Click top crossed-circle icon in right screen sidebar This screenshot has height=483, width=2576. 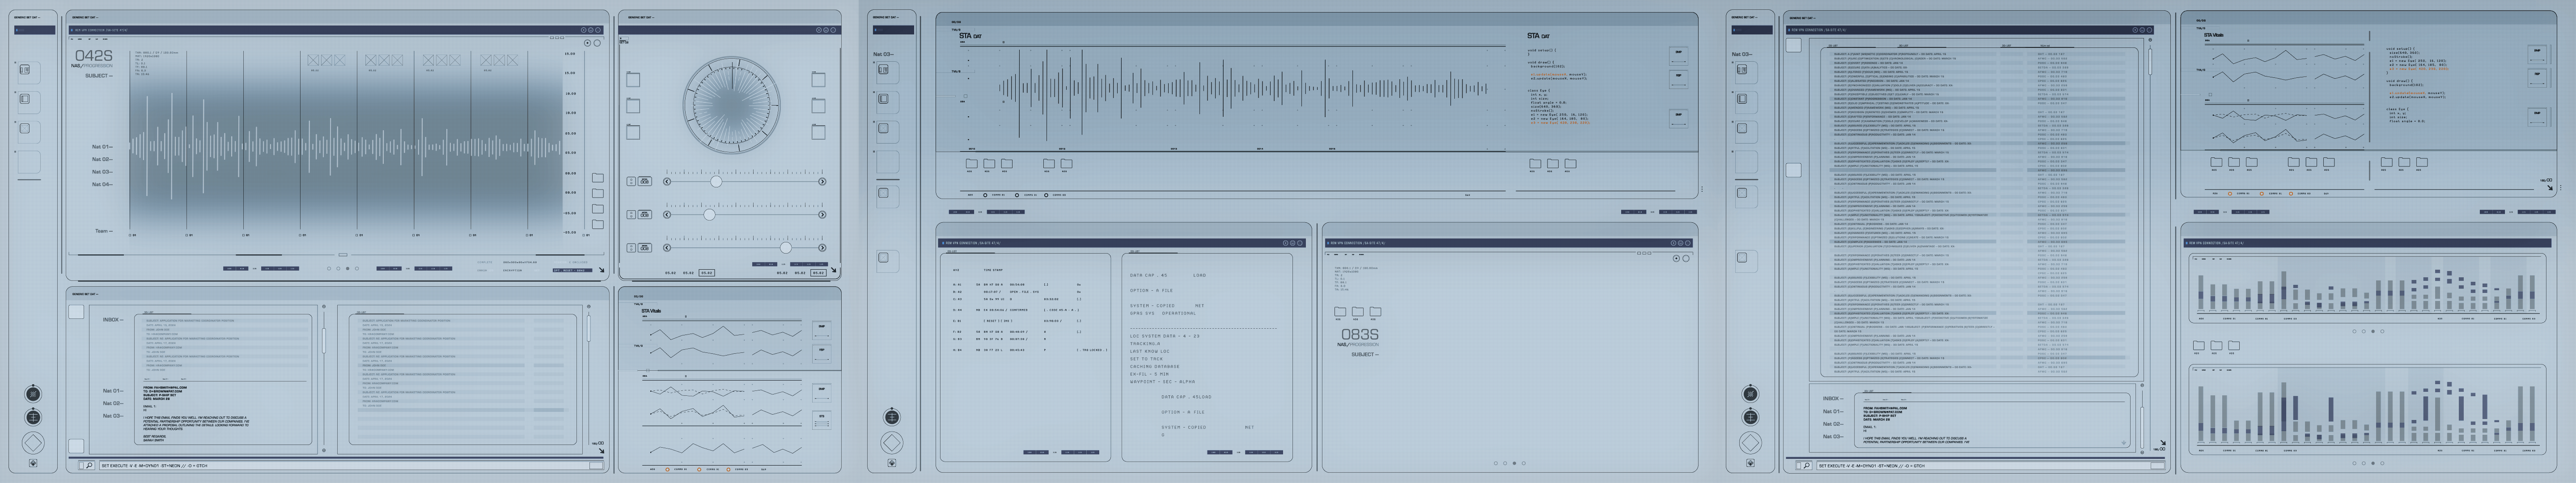click(x=1751, y=394)
